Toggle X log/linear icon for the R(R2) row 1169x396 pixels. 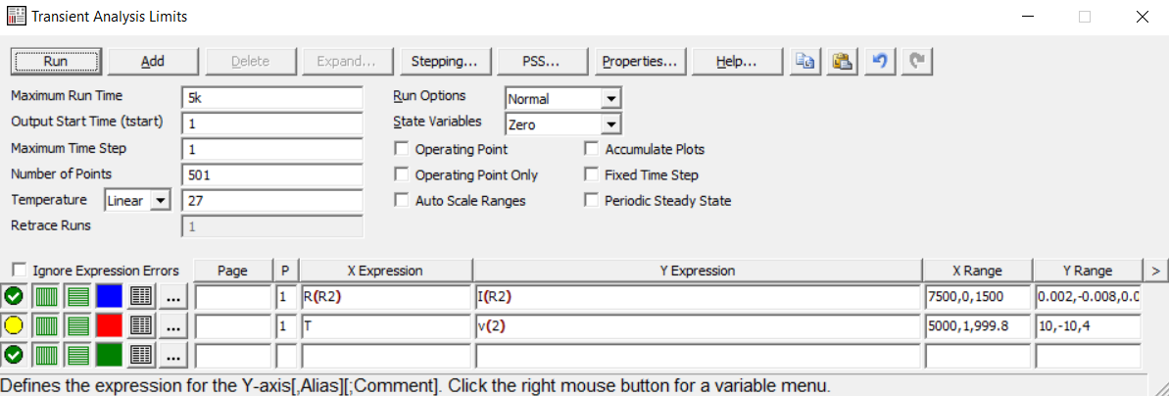pos(46,297)
